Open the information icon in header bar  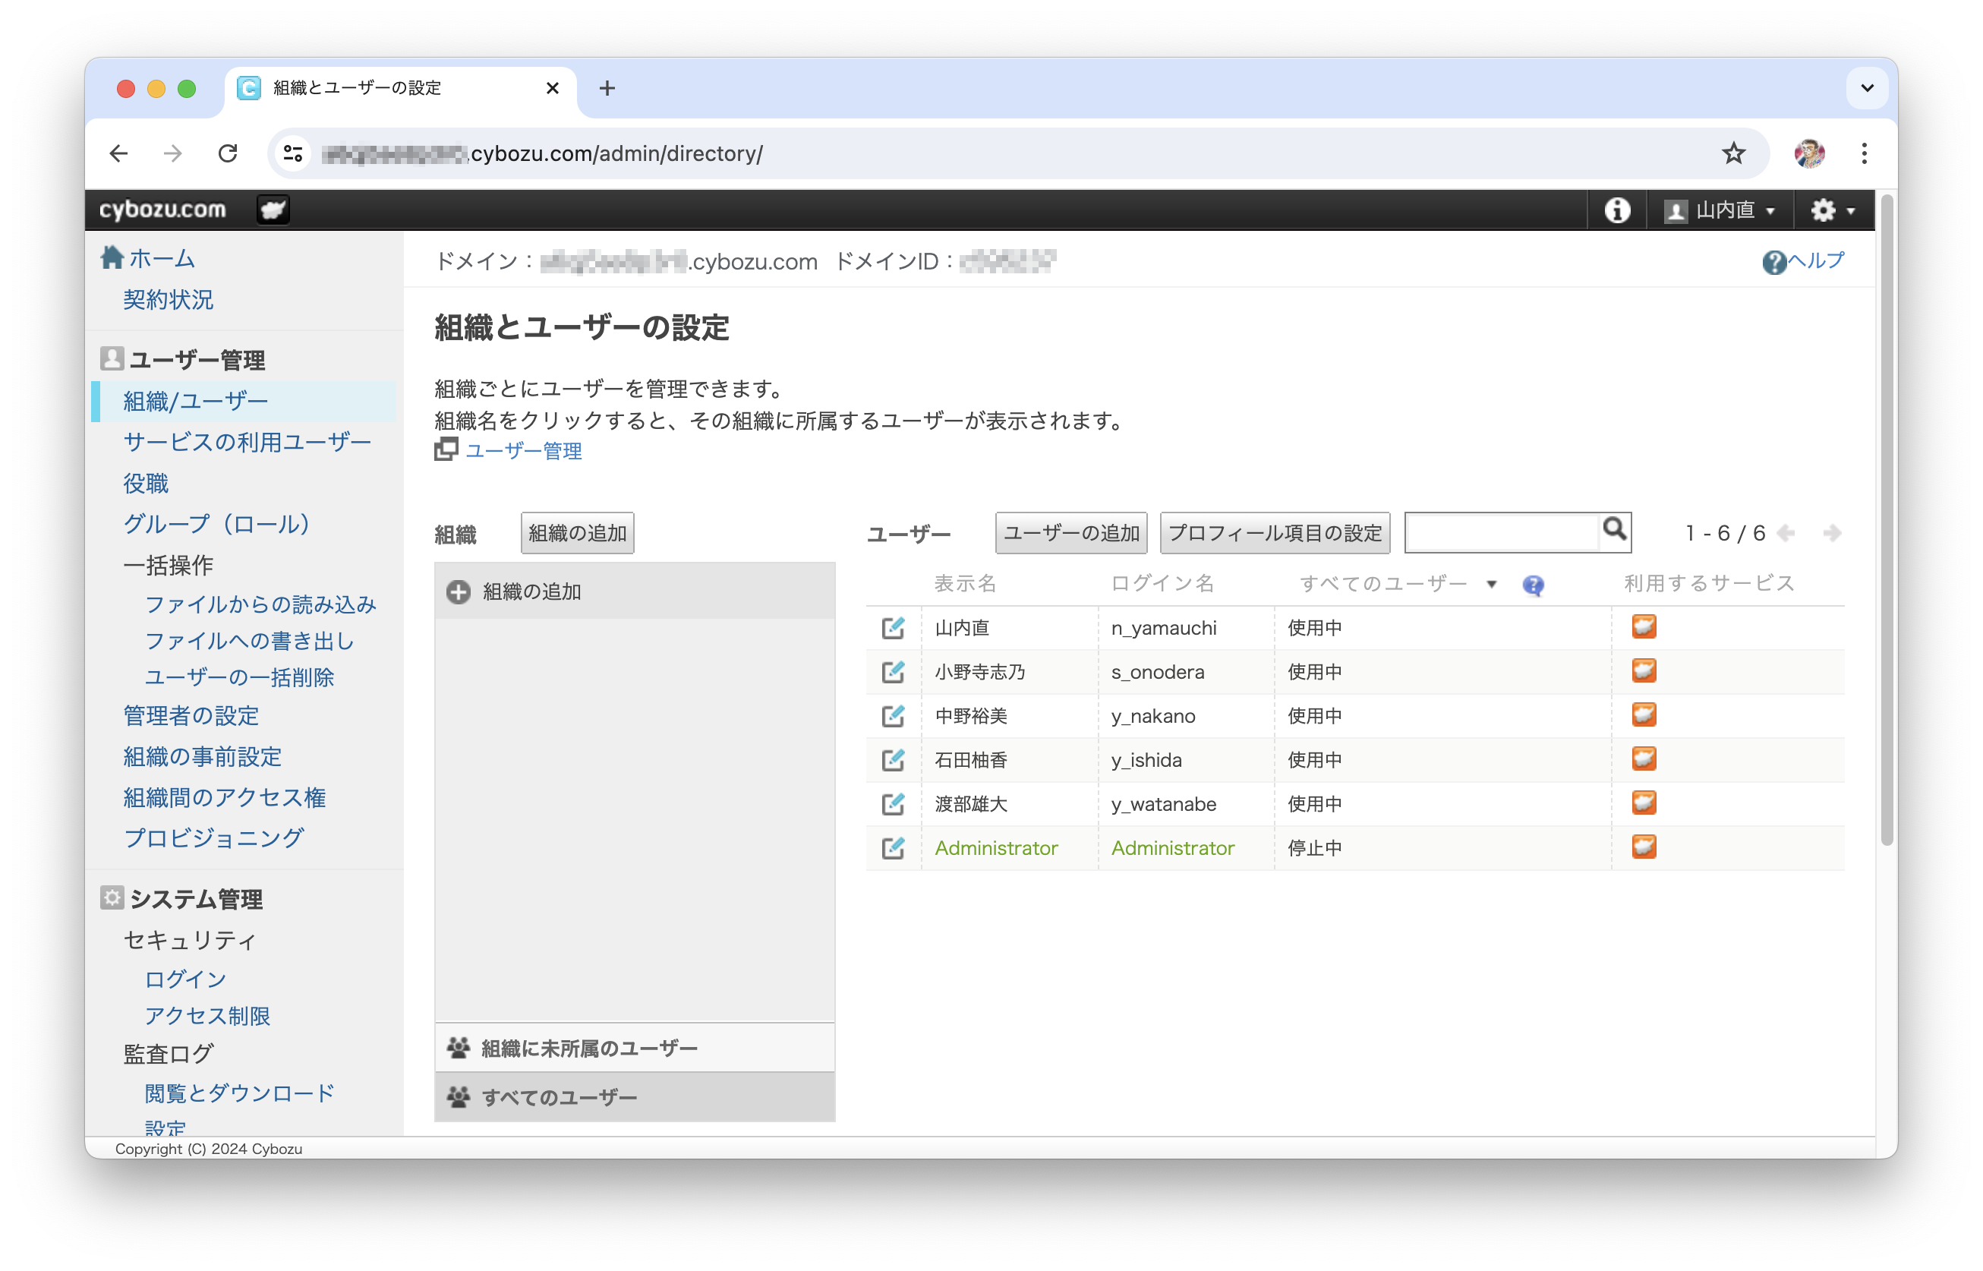[x=1616, y=210]
